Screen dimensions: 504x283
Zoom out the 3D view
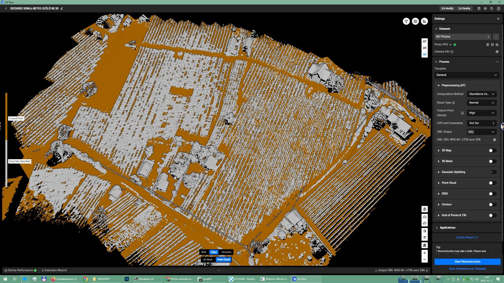point(424,259)
